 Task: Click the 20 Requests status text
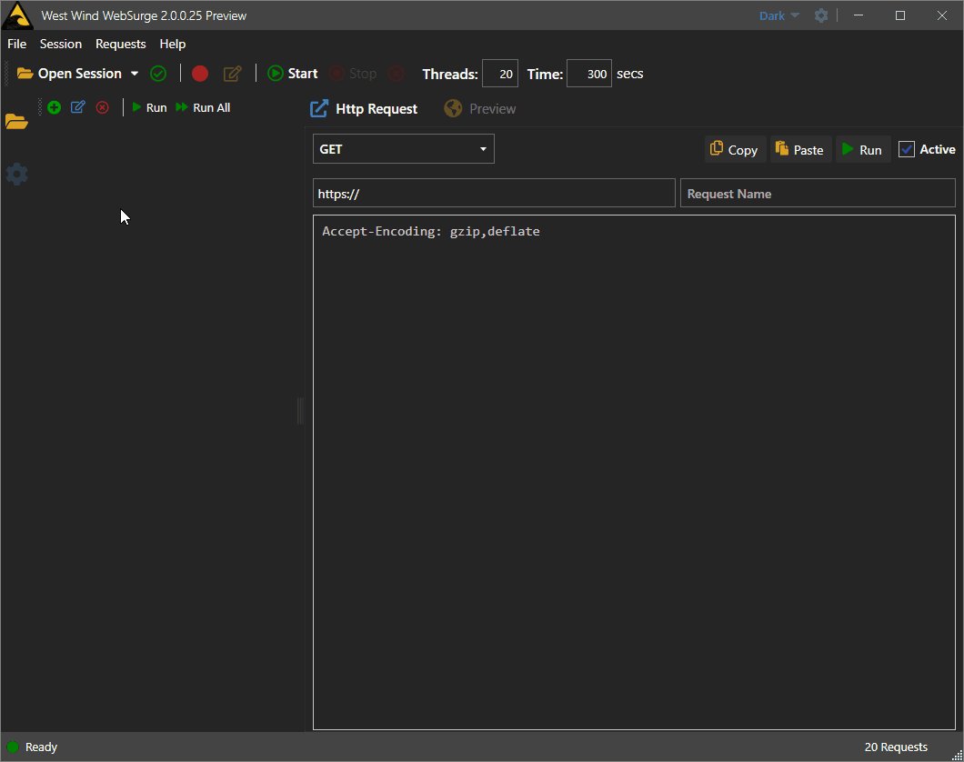(x=896, y=747)
